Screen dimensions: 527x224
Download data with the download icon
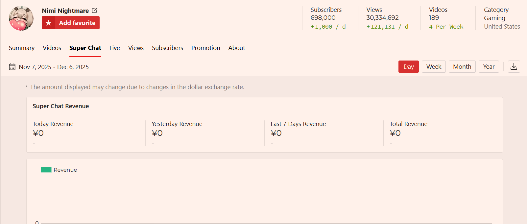point(514,66)
